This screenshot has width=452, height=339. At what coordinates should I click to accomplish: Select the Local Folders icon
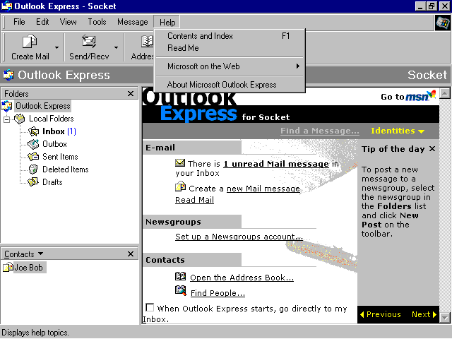pos(20,119)
